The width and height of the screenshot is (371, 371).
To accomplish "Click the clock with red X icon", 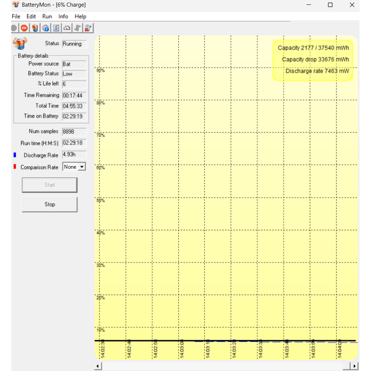I will [88, 28].
